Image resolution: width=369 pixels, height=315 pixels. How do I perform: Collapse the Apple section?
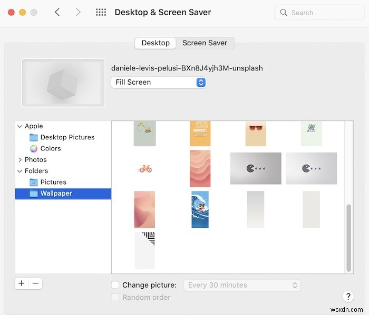pyautogui.click(x=20, y=126)
